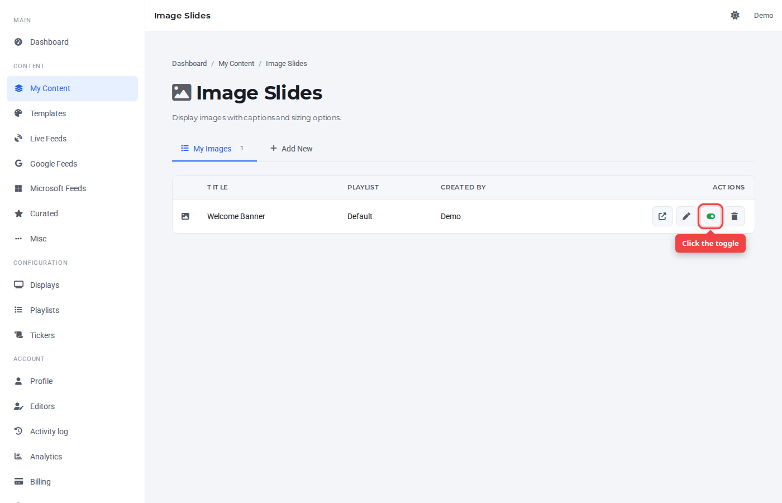Click the Templates palette icon
This screenshot has width=782, height=503.
[x=18, y=113]
